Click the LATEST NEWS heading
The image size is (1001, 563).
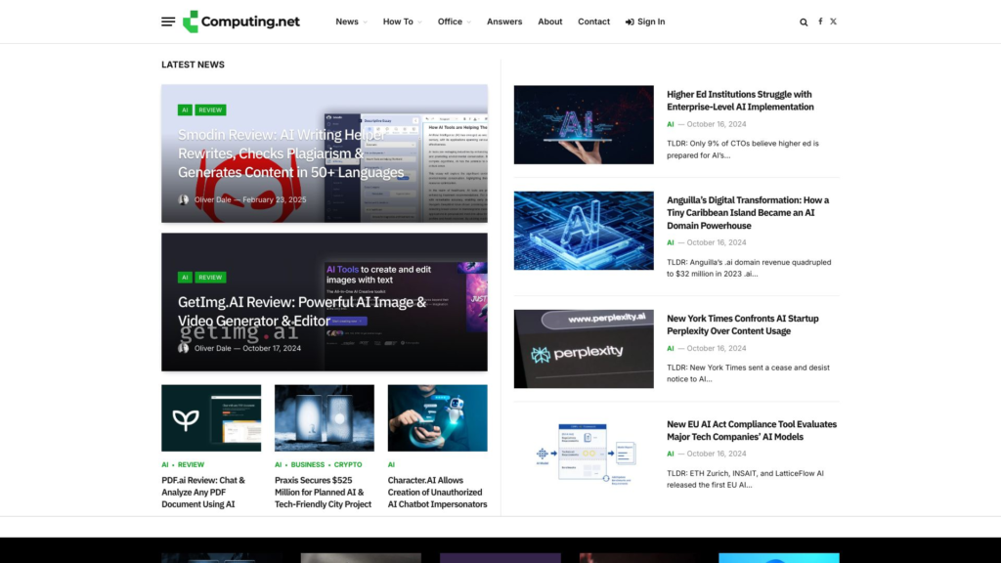pyautogui.click(x=193, y=65)
